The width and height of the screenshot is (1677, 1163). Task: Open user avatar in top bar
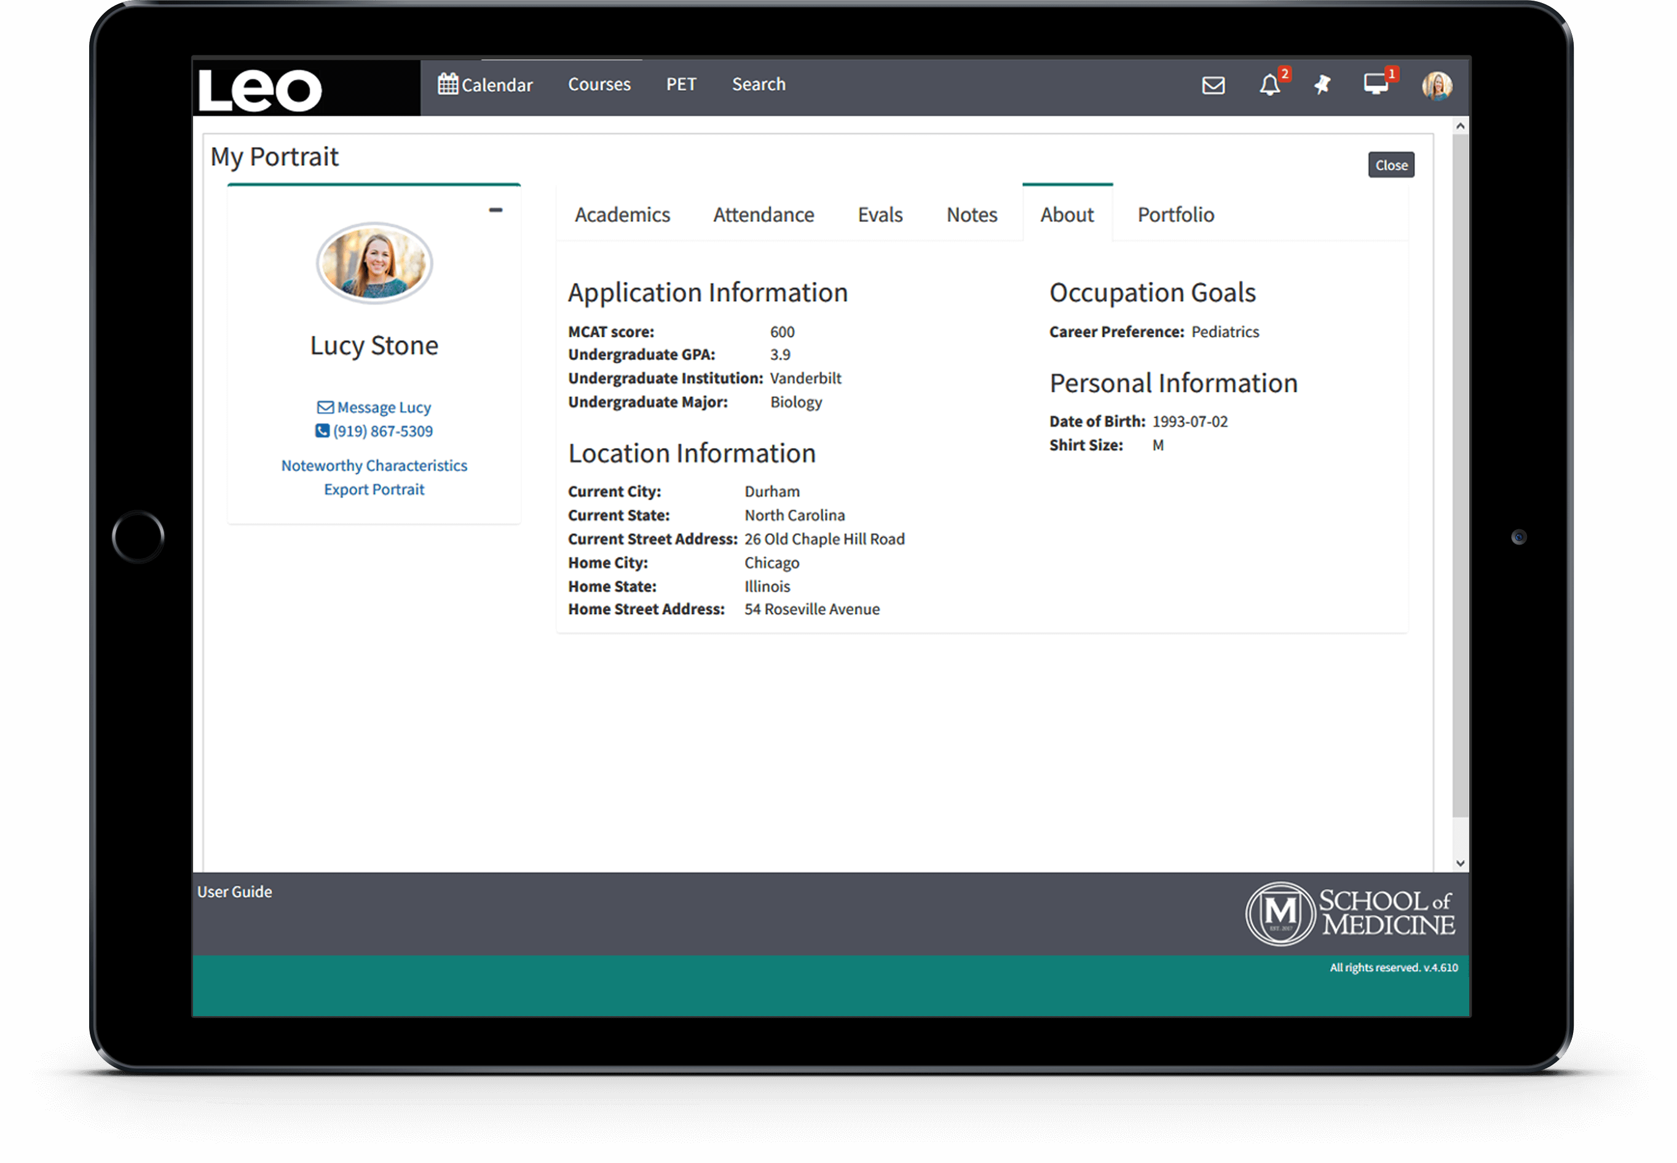click(1437, 85)
